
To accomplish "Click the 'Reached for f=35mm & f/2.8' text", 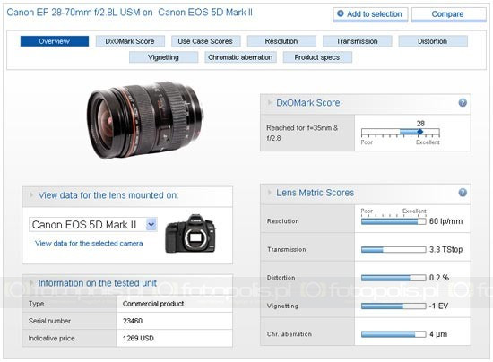I will 302,133.
